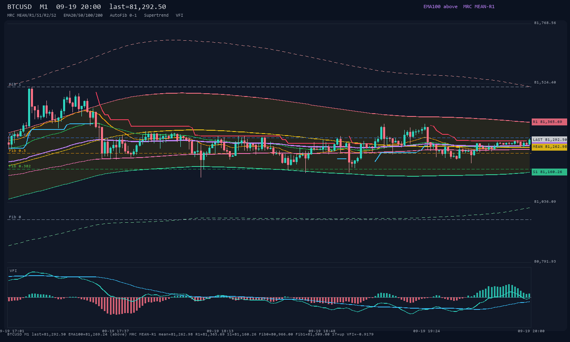Select the yellow MEAN 81,262.98 price tag

point(549,147)
